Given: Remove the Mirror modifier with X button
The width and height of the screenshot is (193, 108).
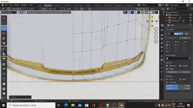Looking at the screenshot, I should click(190, 34).
